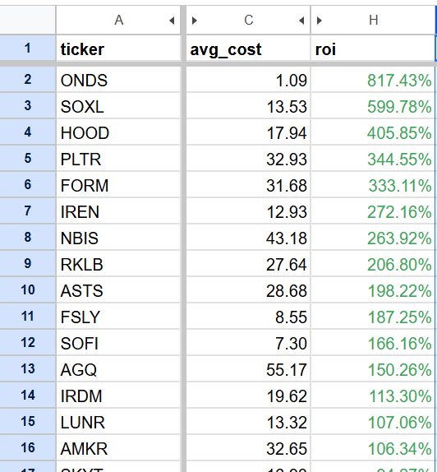Click avg_cost value 1.09
Image resolution: width=437 pixels, height=472 pixels.
pyautogui.click(x=248, y=80)
